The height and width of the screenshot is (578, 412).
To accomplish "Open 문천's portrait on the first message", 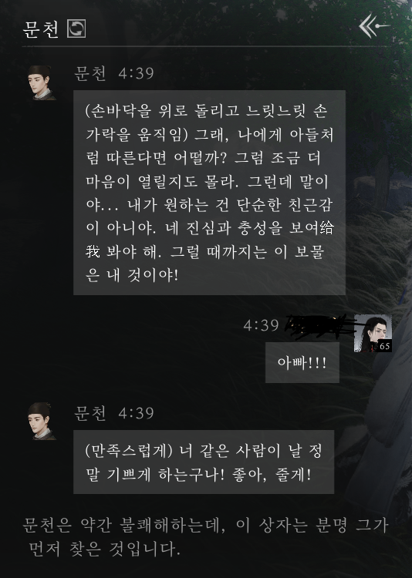I will pyautogui.click(x=42, y=82).
